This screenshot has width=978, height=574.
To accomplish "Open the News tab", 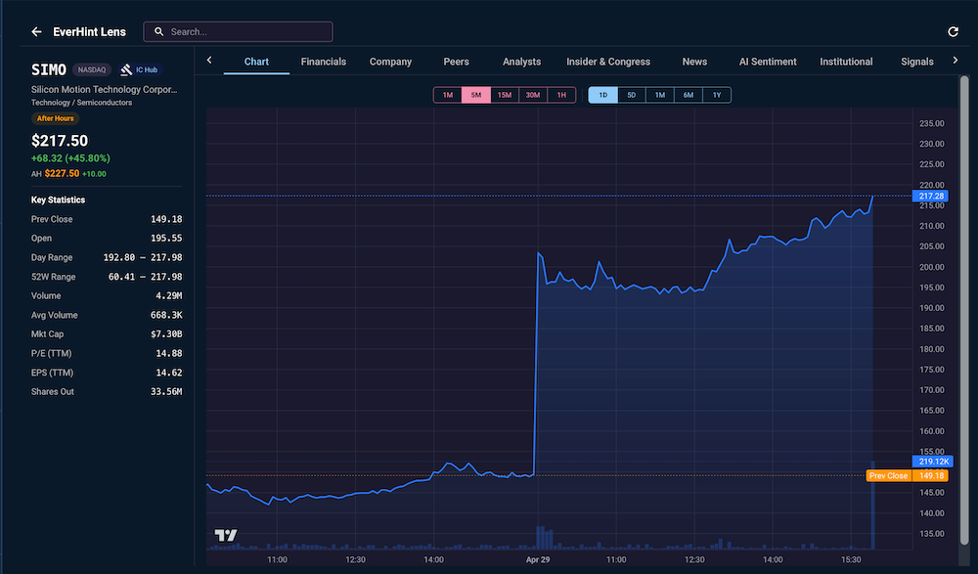I will [694, 62].
